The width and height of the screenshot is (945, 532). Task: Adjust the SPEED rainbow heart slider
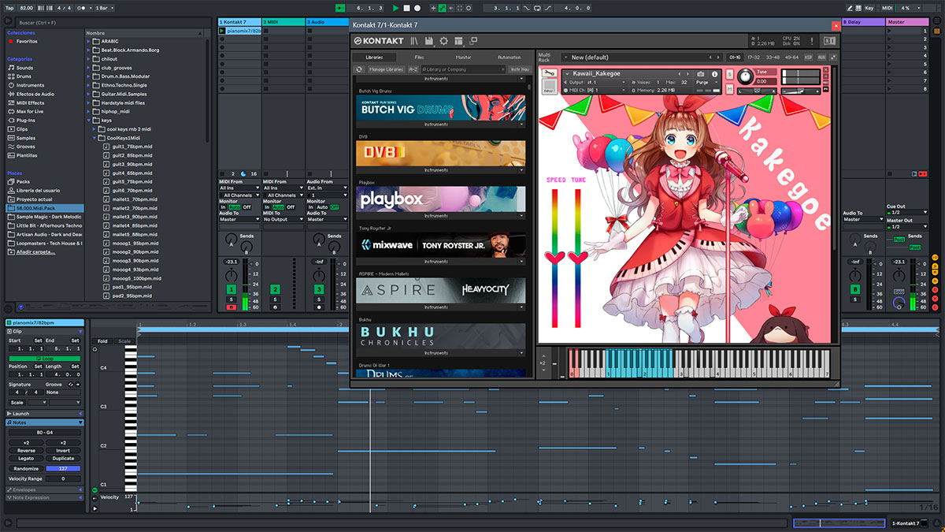554,257
